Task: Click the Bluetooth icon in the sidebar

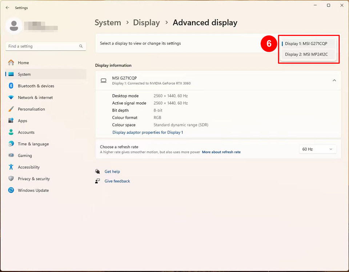Action: pos(11,86)
